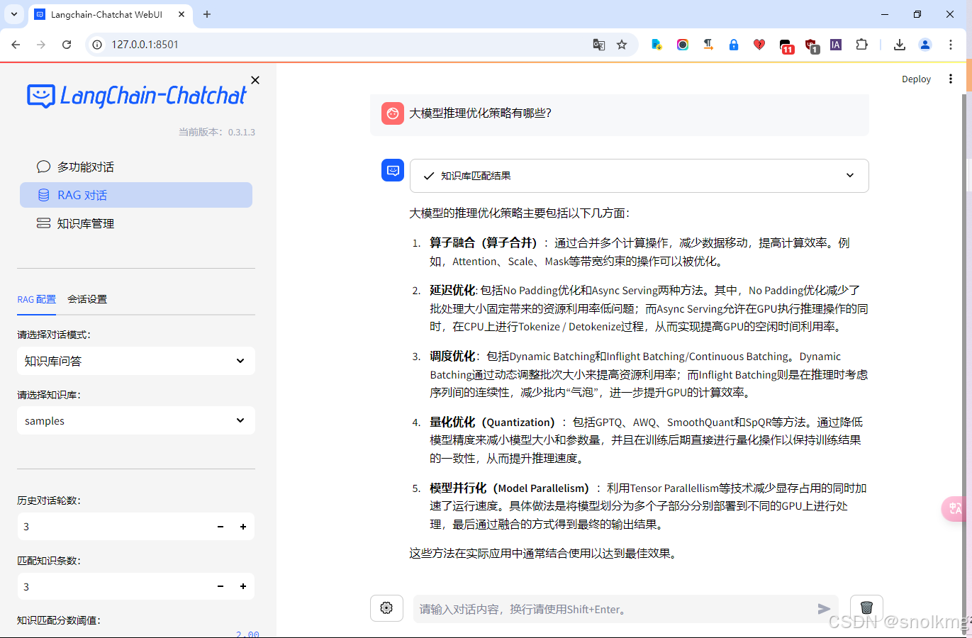Open the settings gear beside the chat input
The height and width of the screenshot is (638, 972).
coord(386,608)
